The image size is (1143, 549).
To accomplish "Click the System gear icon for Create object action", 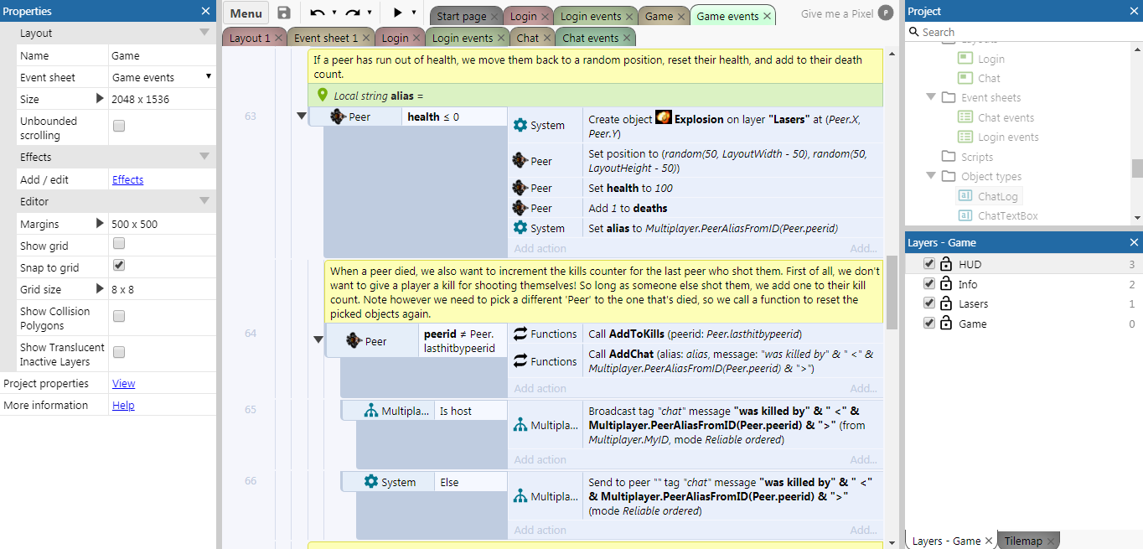I will [x=520, y=125].
